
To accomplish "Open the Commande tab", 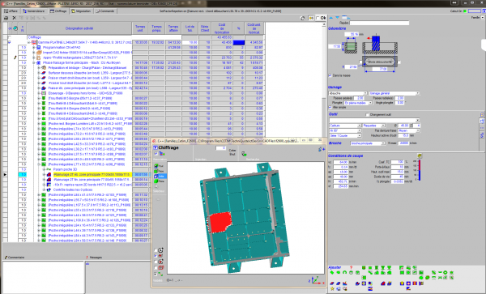I will tap(105, 11).
